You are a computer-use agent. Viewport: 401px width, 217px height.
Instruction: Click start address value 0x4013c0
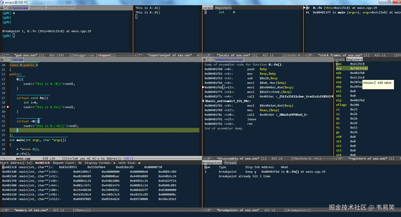(42, 163)
